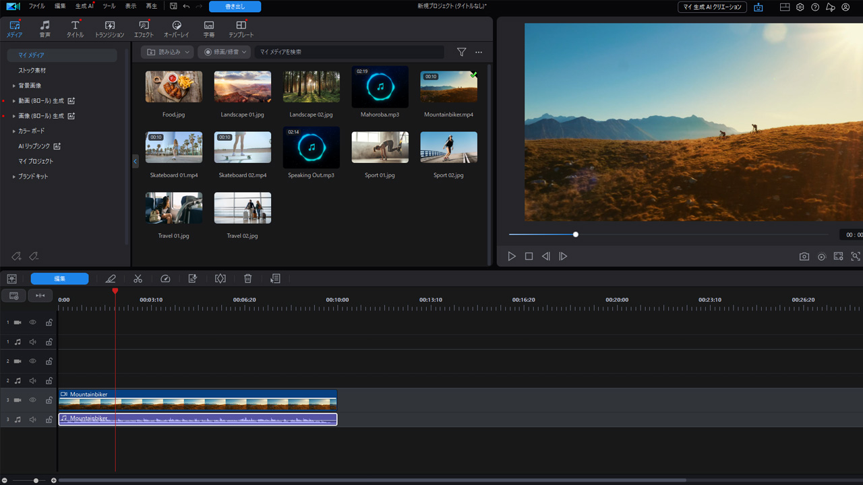
Task: Open the settings gear icon
Action: [800, 7]
